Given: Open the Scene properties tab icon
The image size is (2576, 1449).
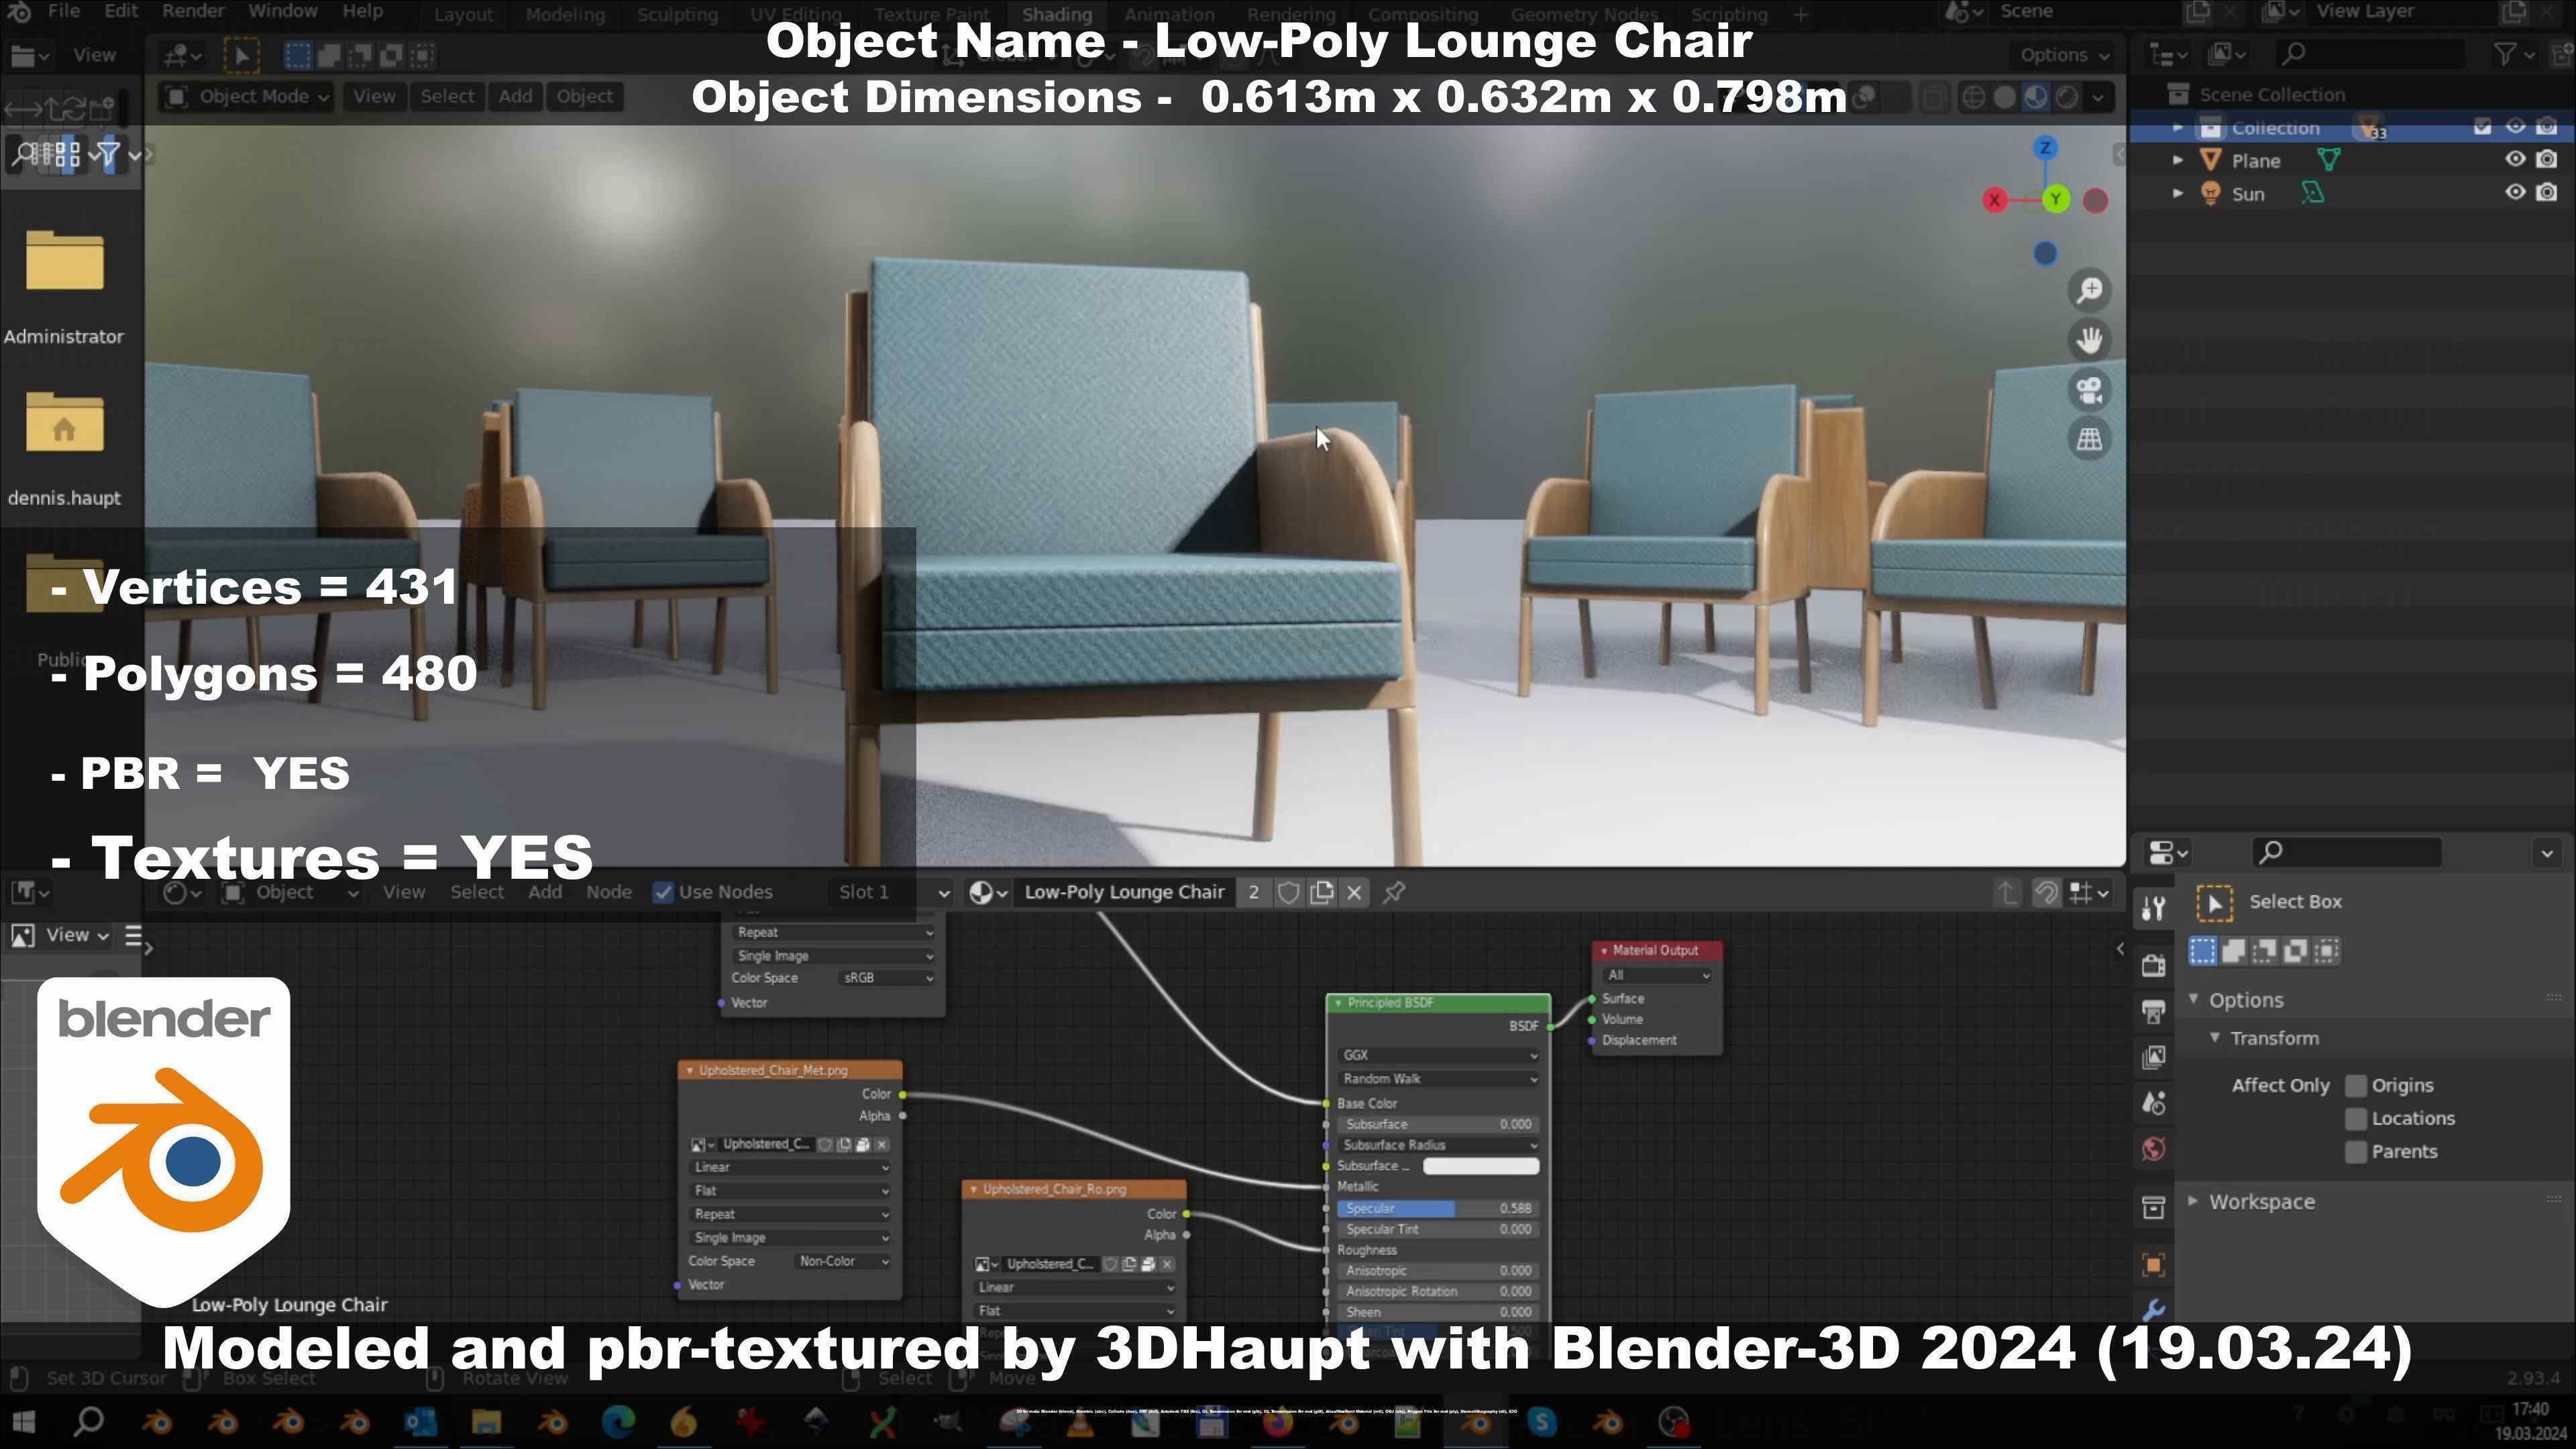Looking at the screenshot, I should click(x=2153, y=1103).
